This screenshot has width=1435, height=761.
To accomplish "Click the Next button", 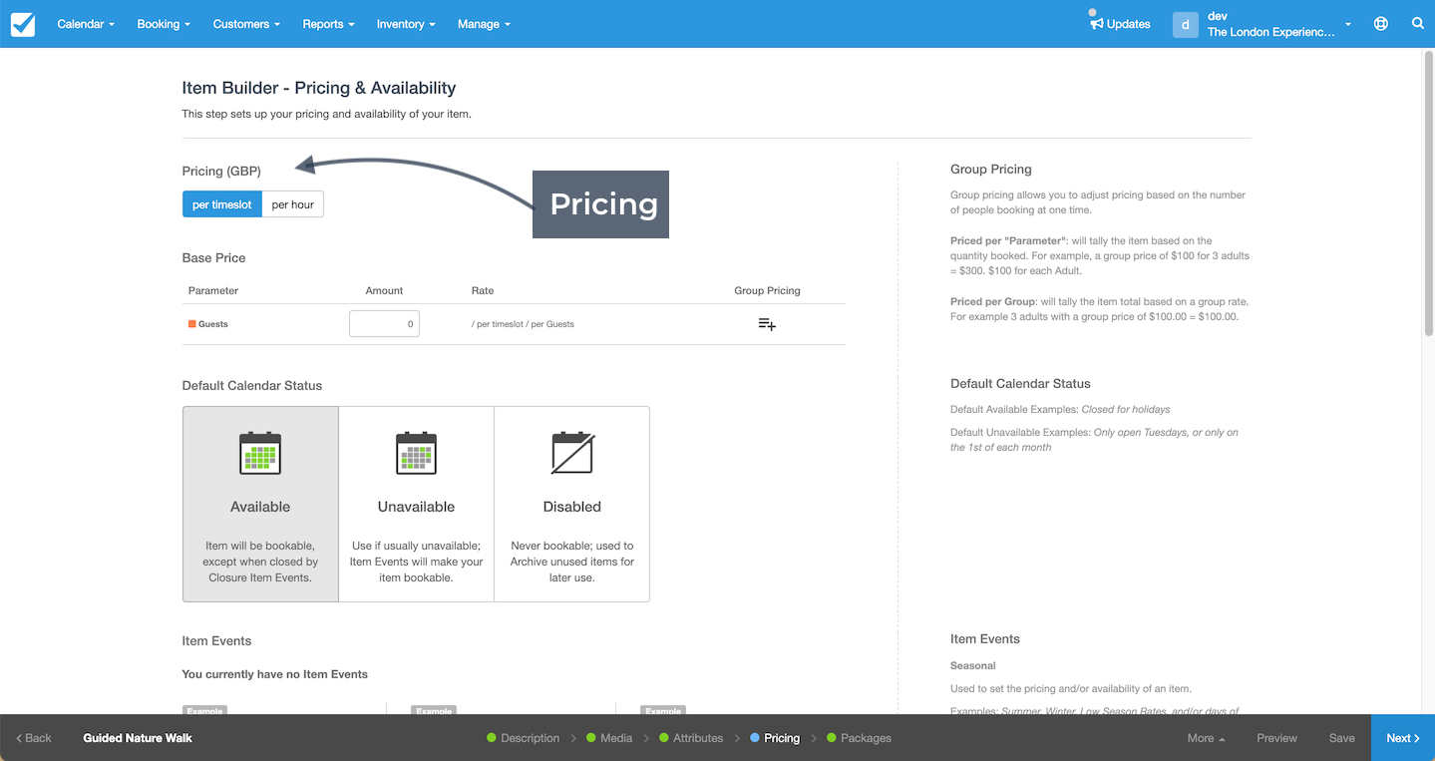I will point(1403,738).
